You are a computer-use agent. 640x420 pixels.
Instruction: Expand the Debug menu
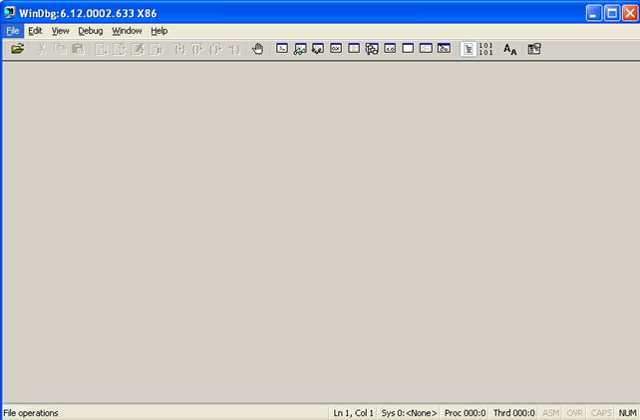(90, 31)
